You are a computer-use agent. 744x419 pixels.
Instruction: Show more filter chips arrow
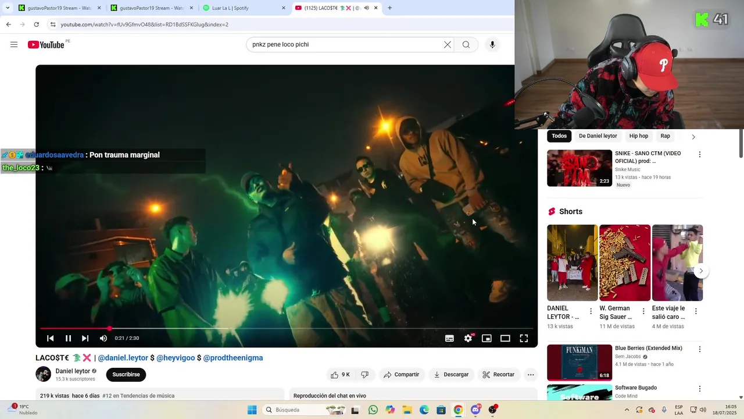693,137
